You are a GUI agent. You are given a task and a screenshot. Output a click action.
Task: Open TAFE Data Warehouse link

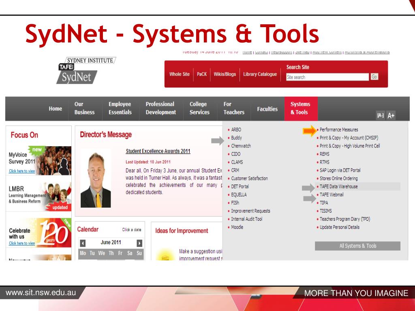pyautogui.click(x=339, y=186)
